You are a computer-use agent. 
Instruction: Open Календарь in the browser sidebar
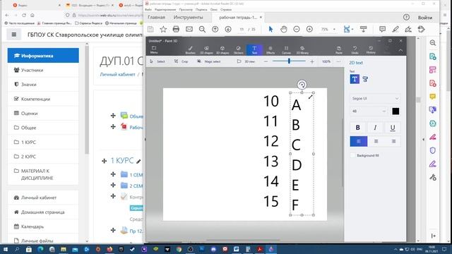point(43,226)
